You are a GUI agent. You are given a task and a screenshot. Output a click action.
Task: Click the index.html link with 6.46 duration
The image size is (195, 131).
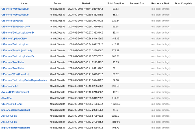(16, 110)
